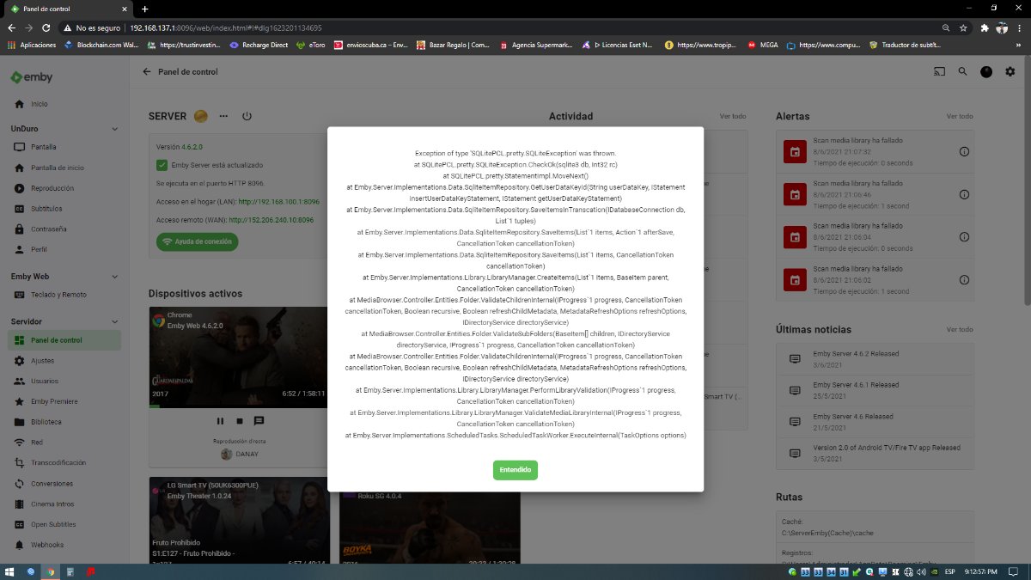Click Ver todo next to Últimas noticias
Screen dimensions: 1031x580
click(x=960, y=329)
